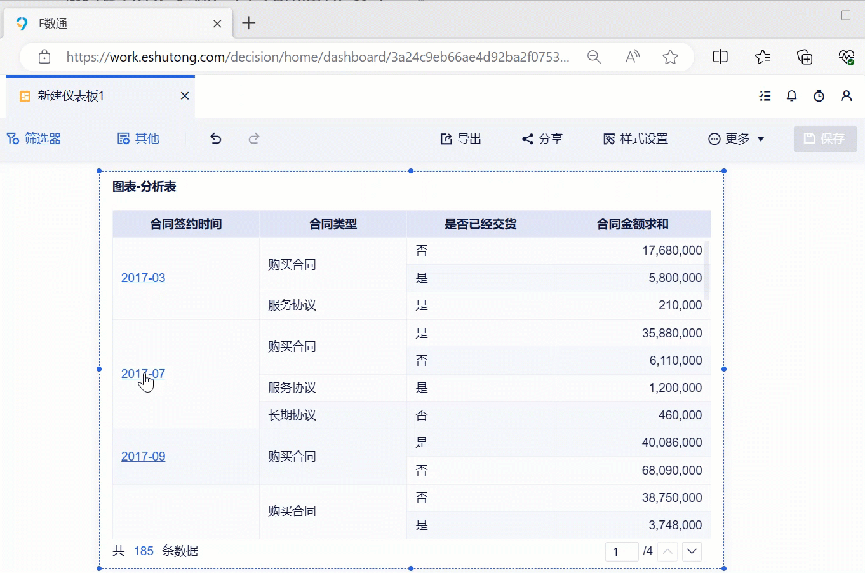Close the 新建仪表板1 tab

tap(185, 96)
